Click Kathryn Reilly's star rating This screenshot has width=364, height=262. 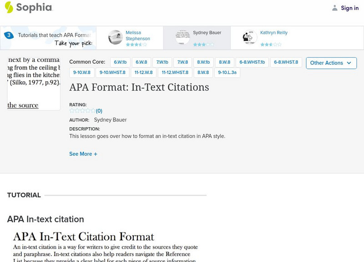coord(271,44)
